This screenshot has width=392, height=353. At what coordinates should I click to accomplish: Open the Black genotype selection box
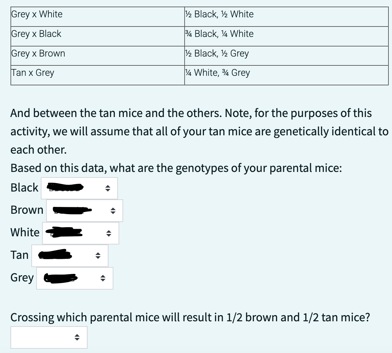click(x=78, y=188)
